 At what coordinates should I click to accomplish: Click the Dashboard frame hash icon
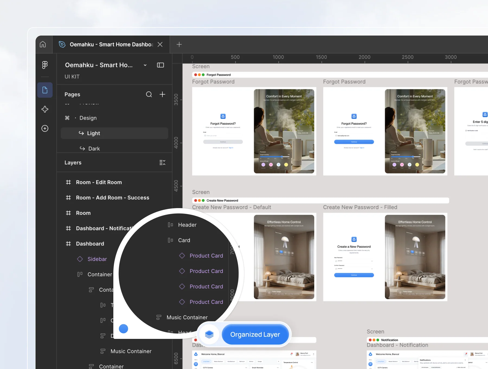[68, 244]
